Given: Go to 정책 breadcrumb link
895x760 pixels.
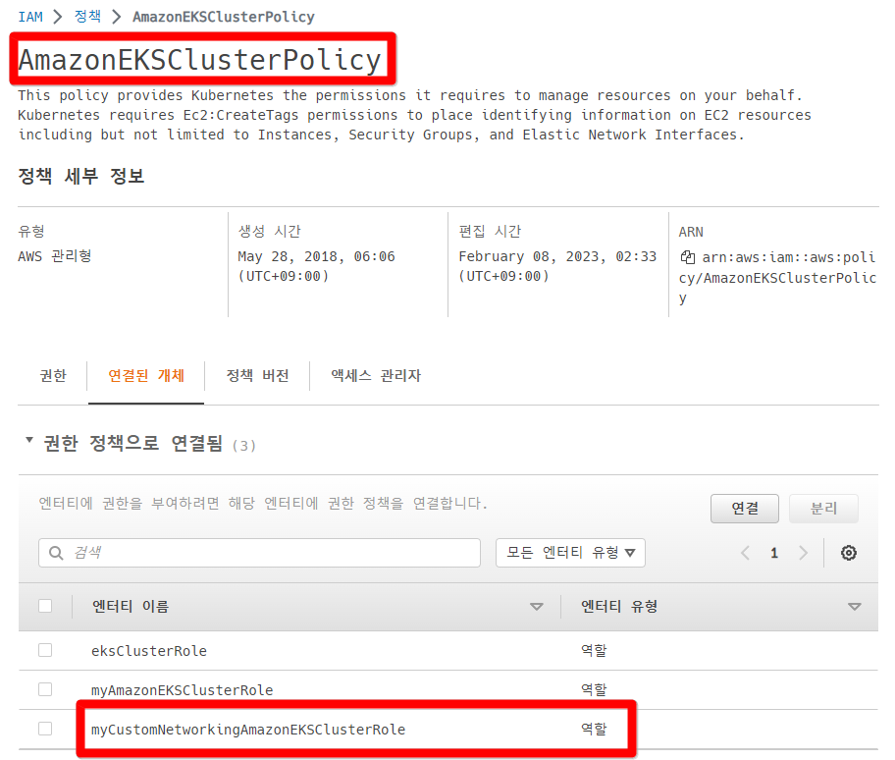Looking at the screenshot, I should 87,16.
